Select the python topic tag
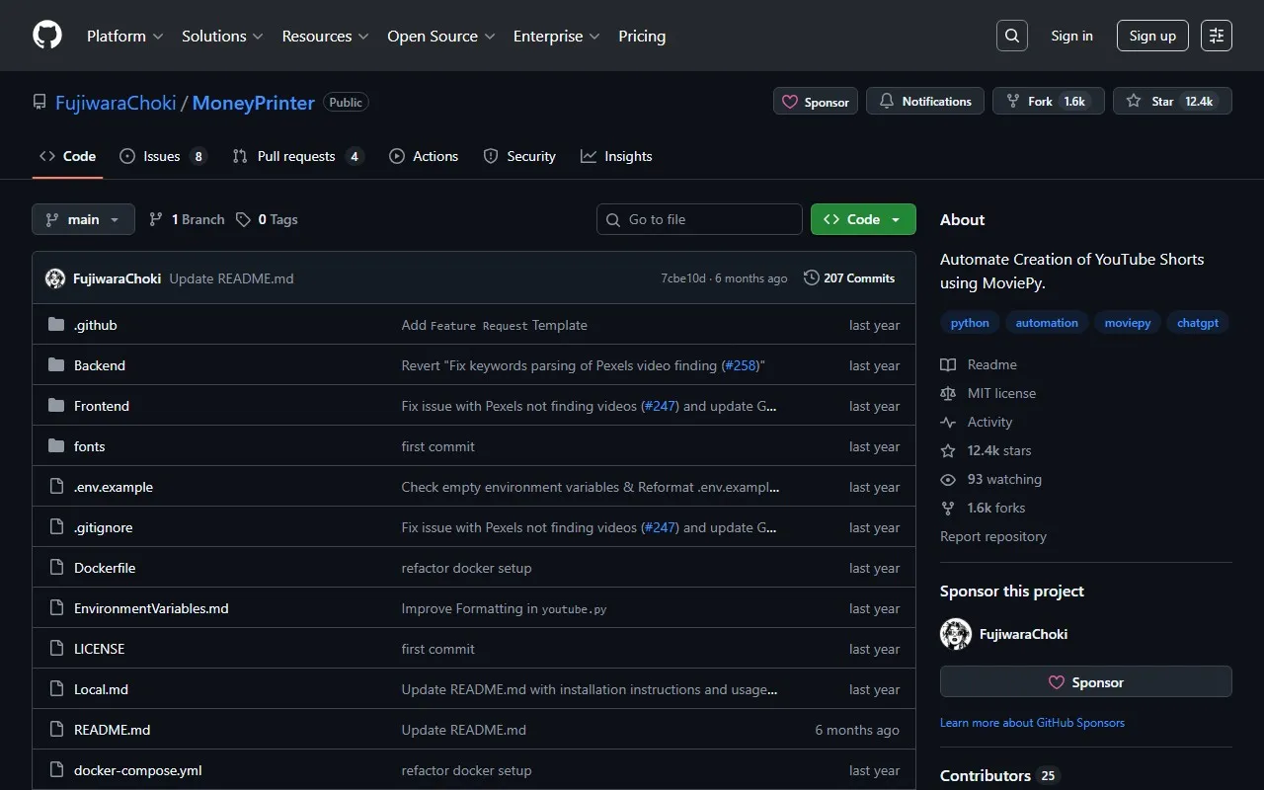This screenshot has height=790, width=1264. (x=970, y=323)
